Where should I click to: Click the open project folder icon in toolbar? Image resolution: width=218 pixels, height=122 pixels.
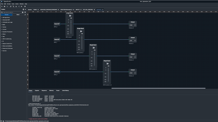(x=4, y=6)
